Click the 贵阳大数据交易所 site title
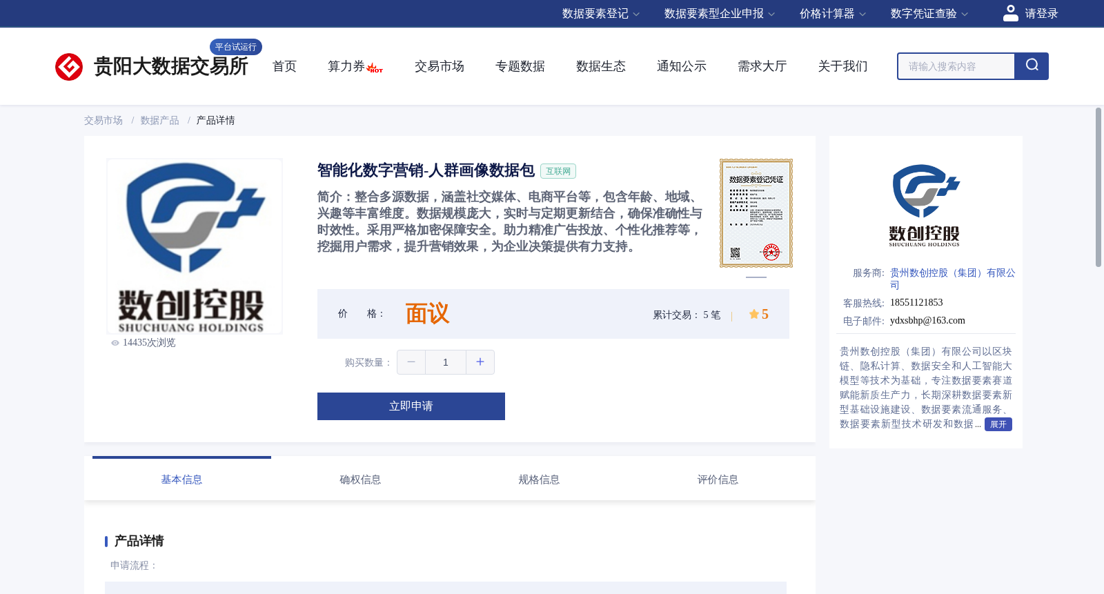Image resolution: width=1104 pixels, height=594 pixels. 170,66
